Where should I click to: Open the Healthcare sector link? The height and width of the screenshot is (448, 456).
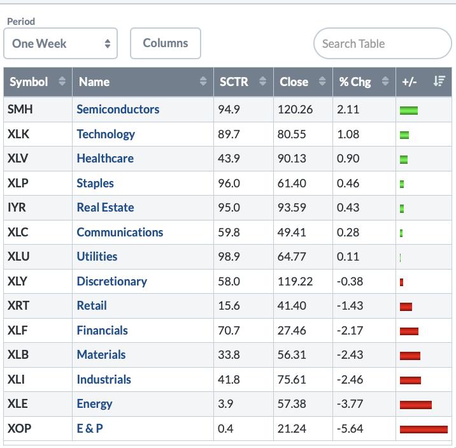[x=105, y=158]
